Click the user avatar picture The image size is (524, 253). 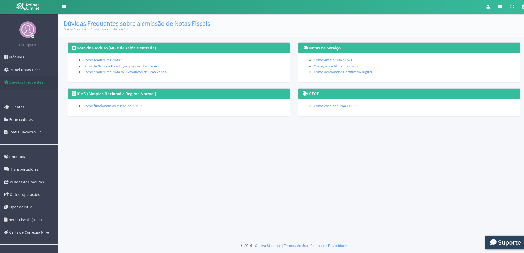(x=28, y=30)
